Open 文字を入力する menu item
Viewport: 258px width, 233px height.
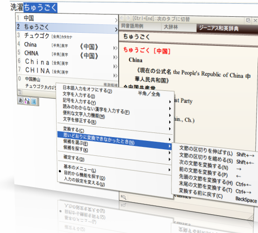[x=79, y=95]
